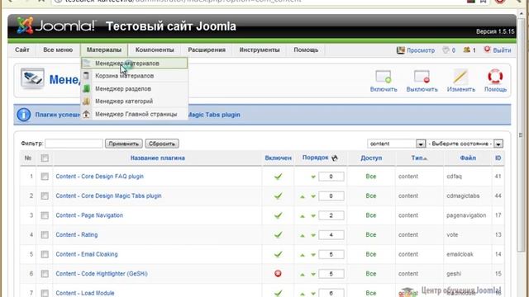Check the box for Core Design FAQ plugin
The image size is (529, 297).
tap(45, 177)
